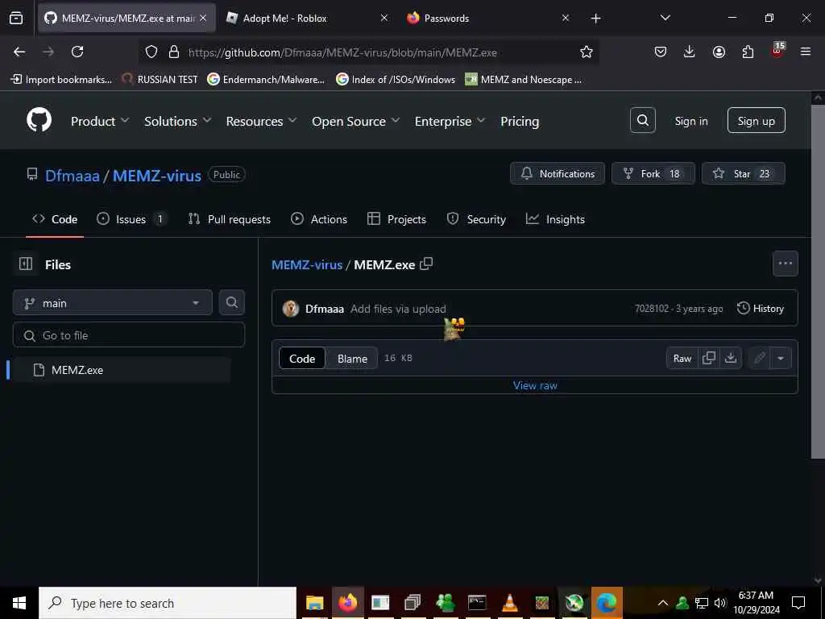Open the Actions tab

click(319, 219)
